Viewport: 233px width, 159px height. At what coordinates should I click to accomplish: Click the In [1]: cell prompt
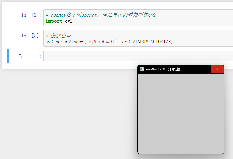[x=31, y=15]
